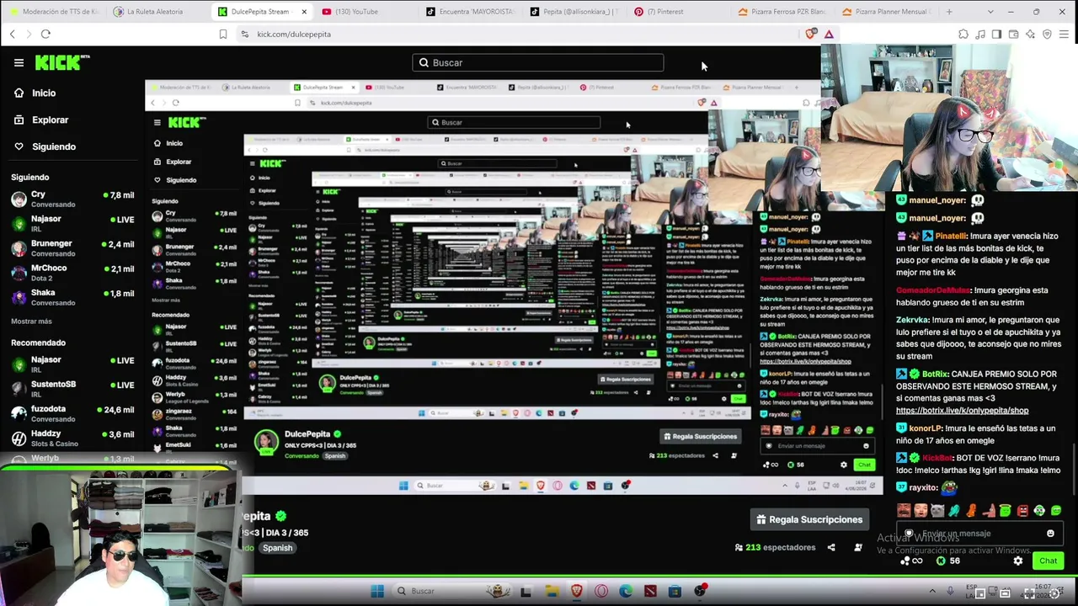Open the Siguiendo heart menu item
The image size is (1078, 606).
click(x=44, y=146)
